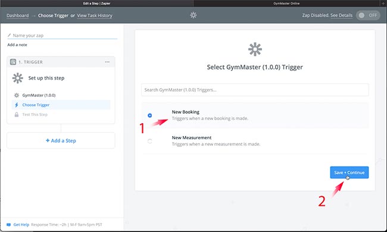Switch to the Edit a Step | Zapier tab
387x232 pixels.
coord(96,3)
